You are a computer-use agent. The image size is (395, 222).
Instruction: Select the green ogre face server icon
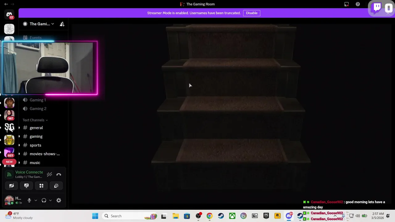(9, 140)
